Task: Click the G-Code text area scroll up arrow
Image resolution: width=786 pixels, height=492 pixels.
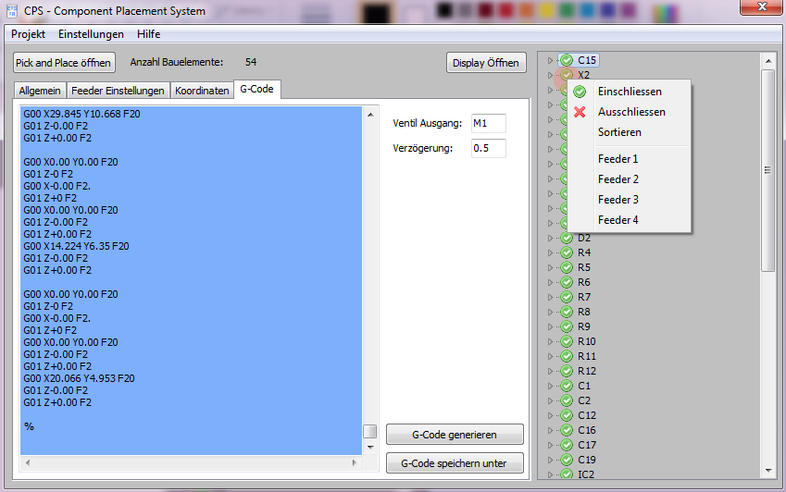Action: [x=370, y=115]
